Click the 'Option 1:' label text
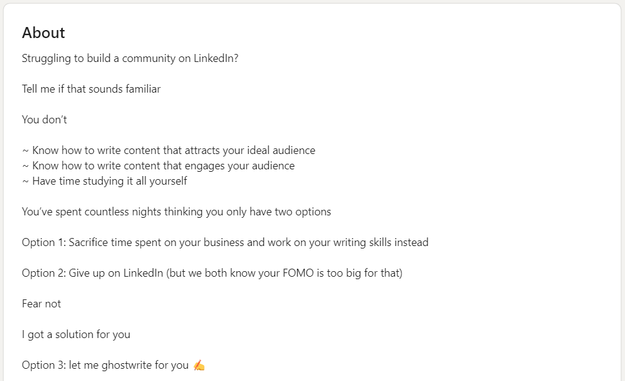This screenshot has width=625, height=381. click(44, 242)
